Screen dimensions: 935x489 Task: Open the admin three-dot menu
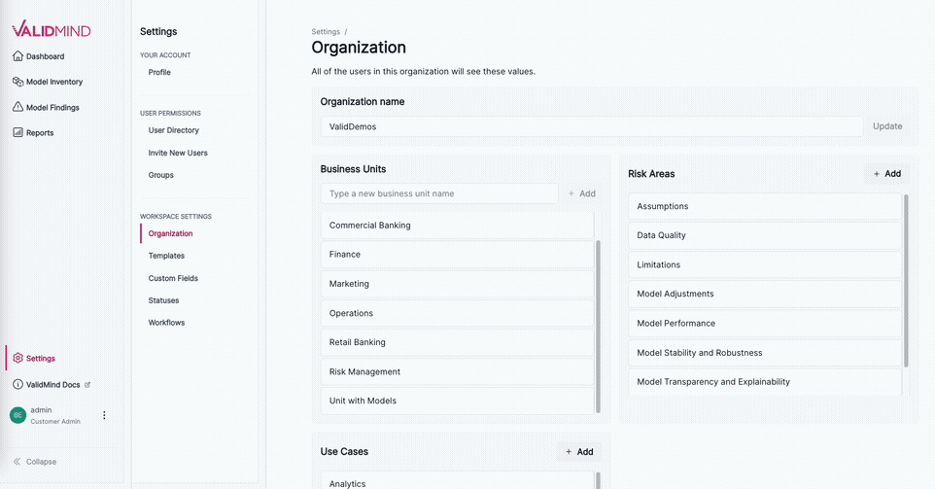[104, 415]
